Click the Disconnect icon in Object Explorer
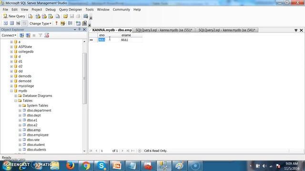 [28, 35]
